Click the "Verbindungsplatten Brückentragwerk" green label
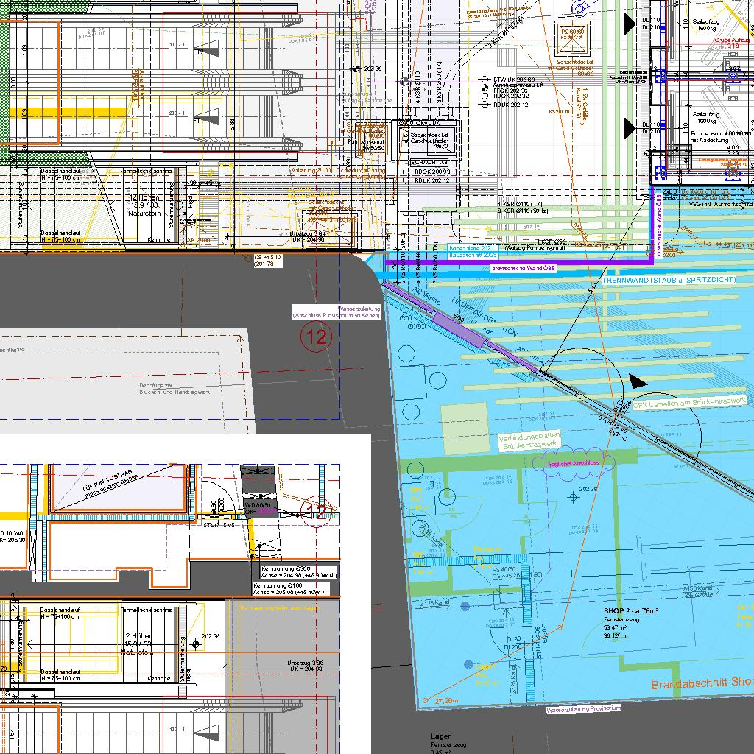Viewport: 754px width, 754px height. 529,442
